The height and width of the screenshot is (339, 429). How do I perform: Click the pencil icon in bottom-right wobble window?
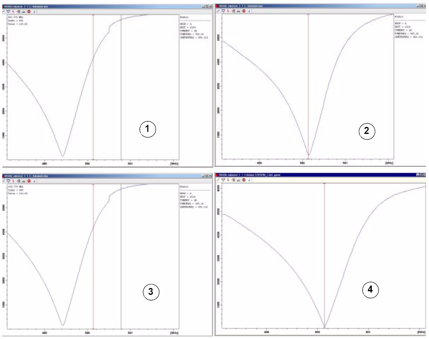pyautogui.click(x=218, y=180)
